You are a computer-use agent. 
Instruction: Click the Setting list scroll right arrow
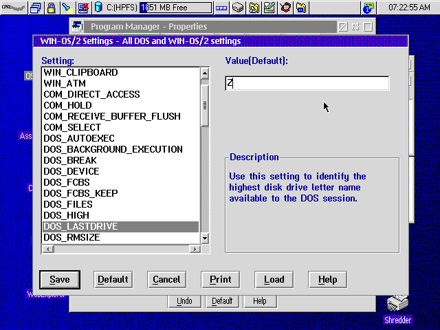195,249
